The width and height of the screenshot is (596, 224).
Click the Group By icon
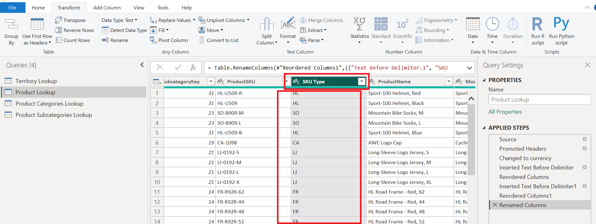(x=11, y=24)
